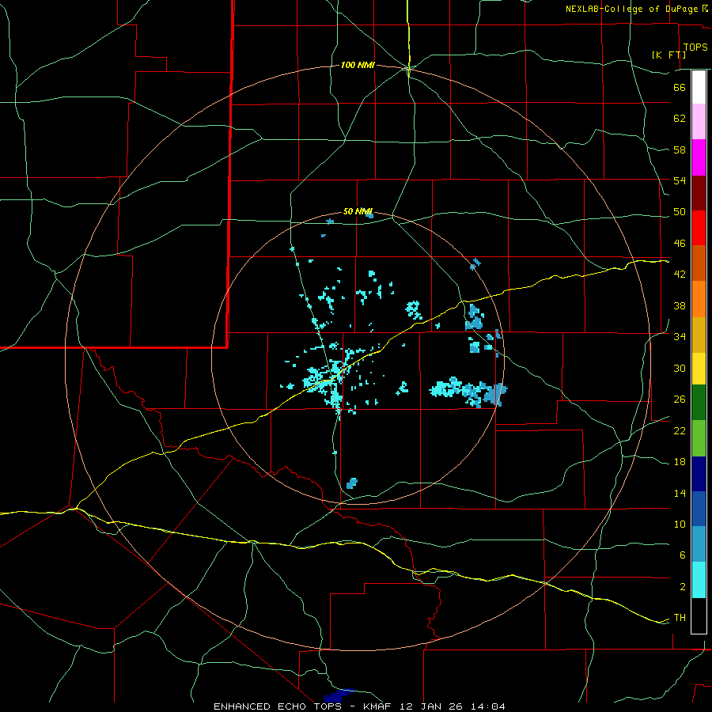Click the dark red legend swatch
The width and height of the screenshot is (712, 712).
click(x=699, y=193)
